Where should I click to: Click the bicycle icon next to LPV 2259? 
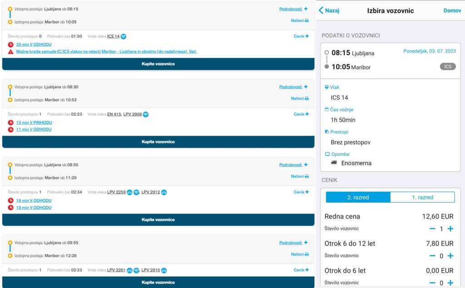tap(129, 192)
